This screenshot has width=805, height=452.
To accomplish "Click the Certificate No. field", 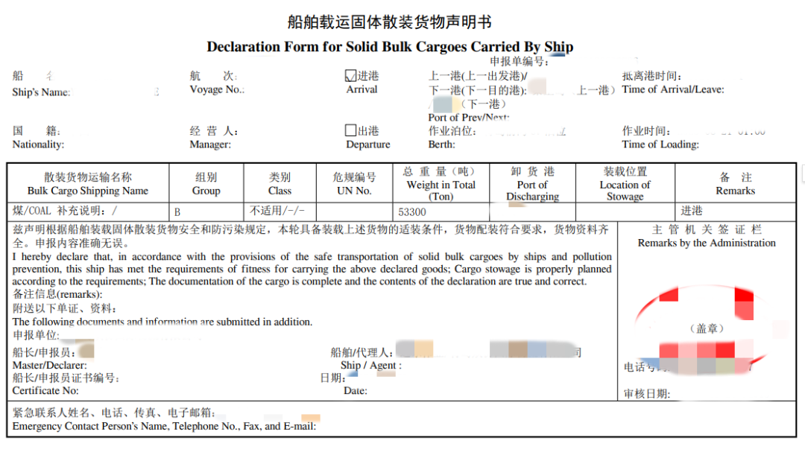I will 186,390.
